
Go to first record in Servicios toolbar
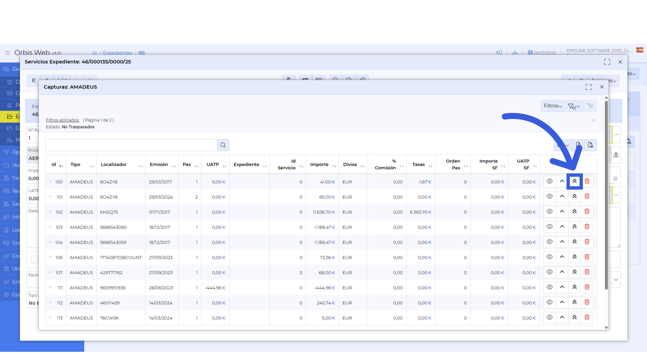[x=33, y=80]
